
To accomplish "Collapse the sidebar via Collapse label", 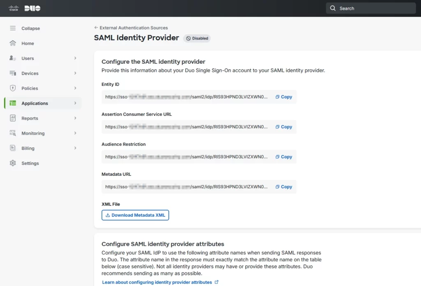I will (30, 28).
